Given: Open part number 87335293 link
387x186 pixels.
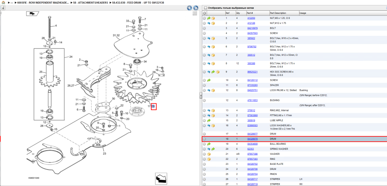Looking at the screenshot, I should tap(252, 85).
